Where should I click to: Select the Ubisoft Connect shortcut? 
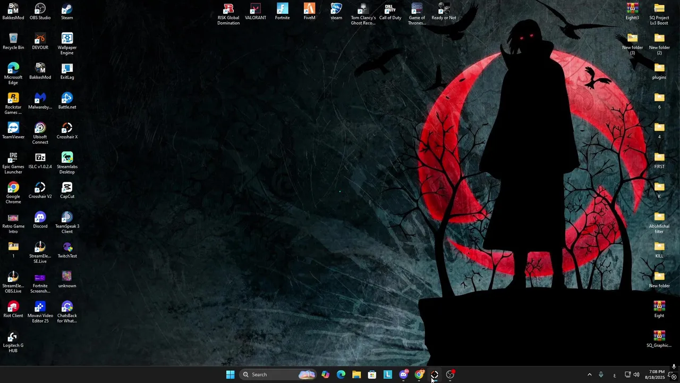(x=40, y=134)
